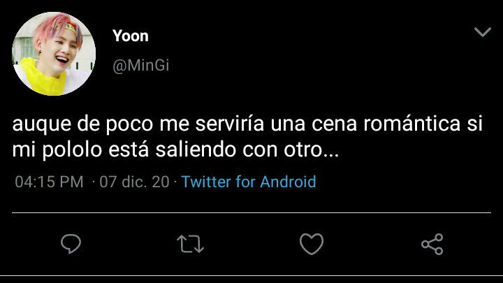Image resolution: width=503 pixels, height=283 pixels.
Task: Click the display name Yoon
Action: (131, 36)
